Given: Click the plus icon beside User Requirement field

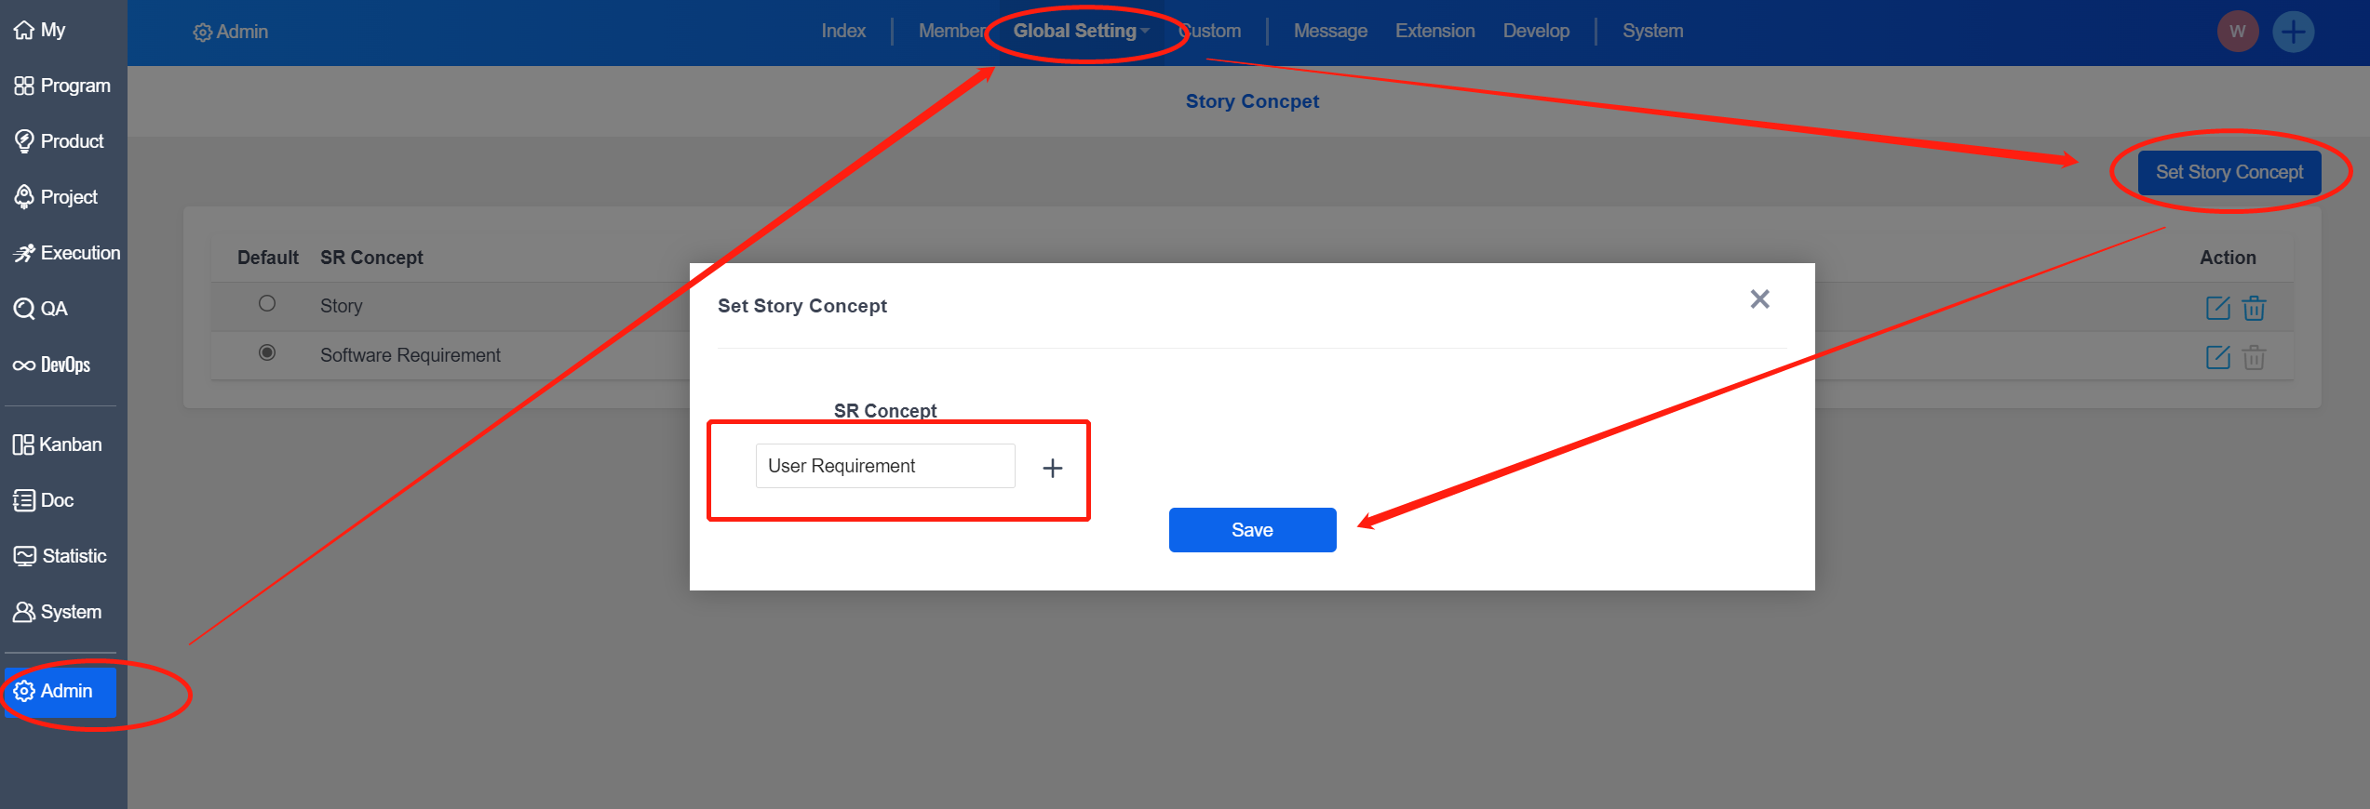Looking at the screenshot, I should [x=1052, y=468].
